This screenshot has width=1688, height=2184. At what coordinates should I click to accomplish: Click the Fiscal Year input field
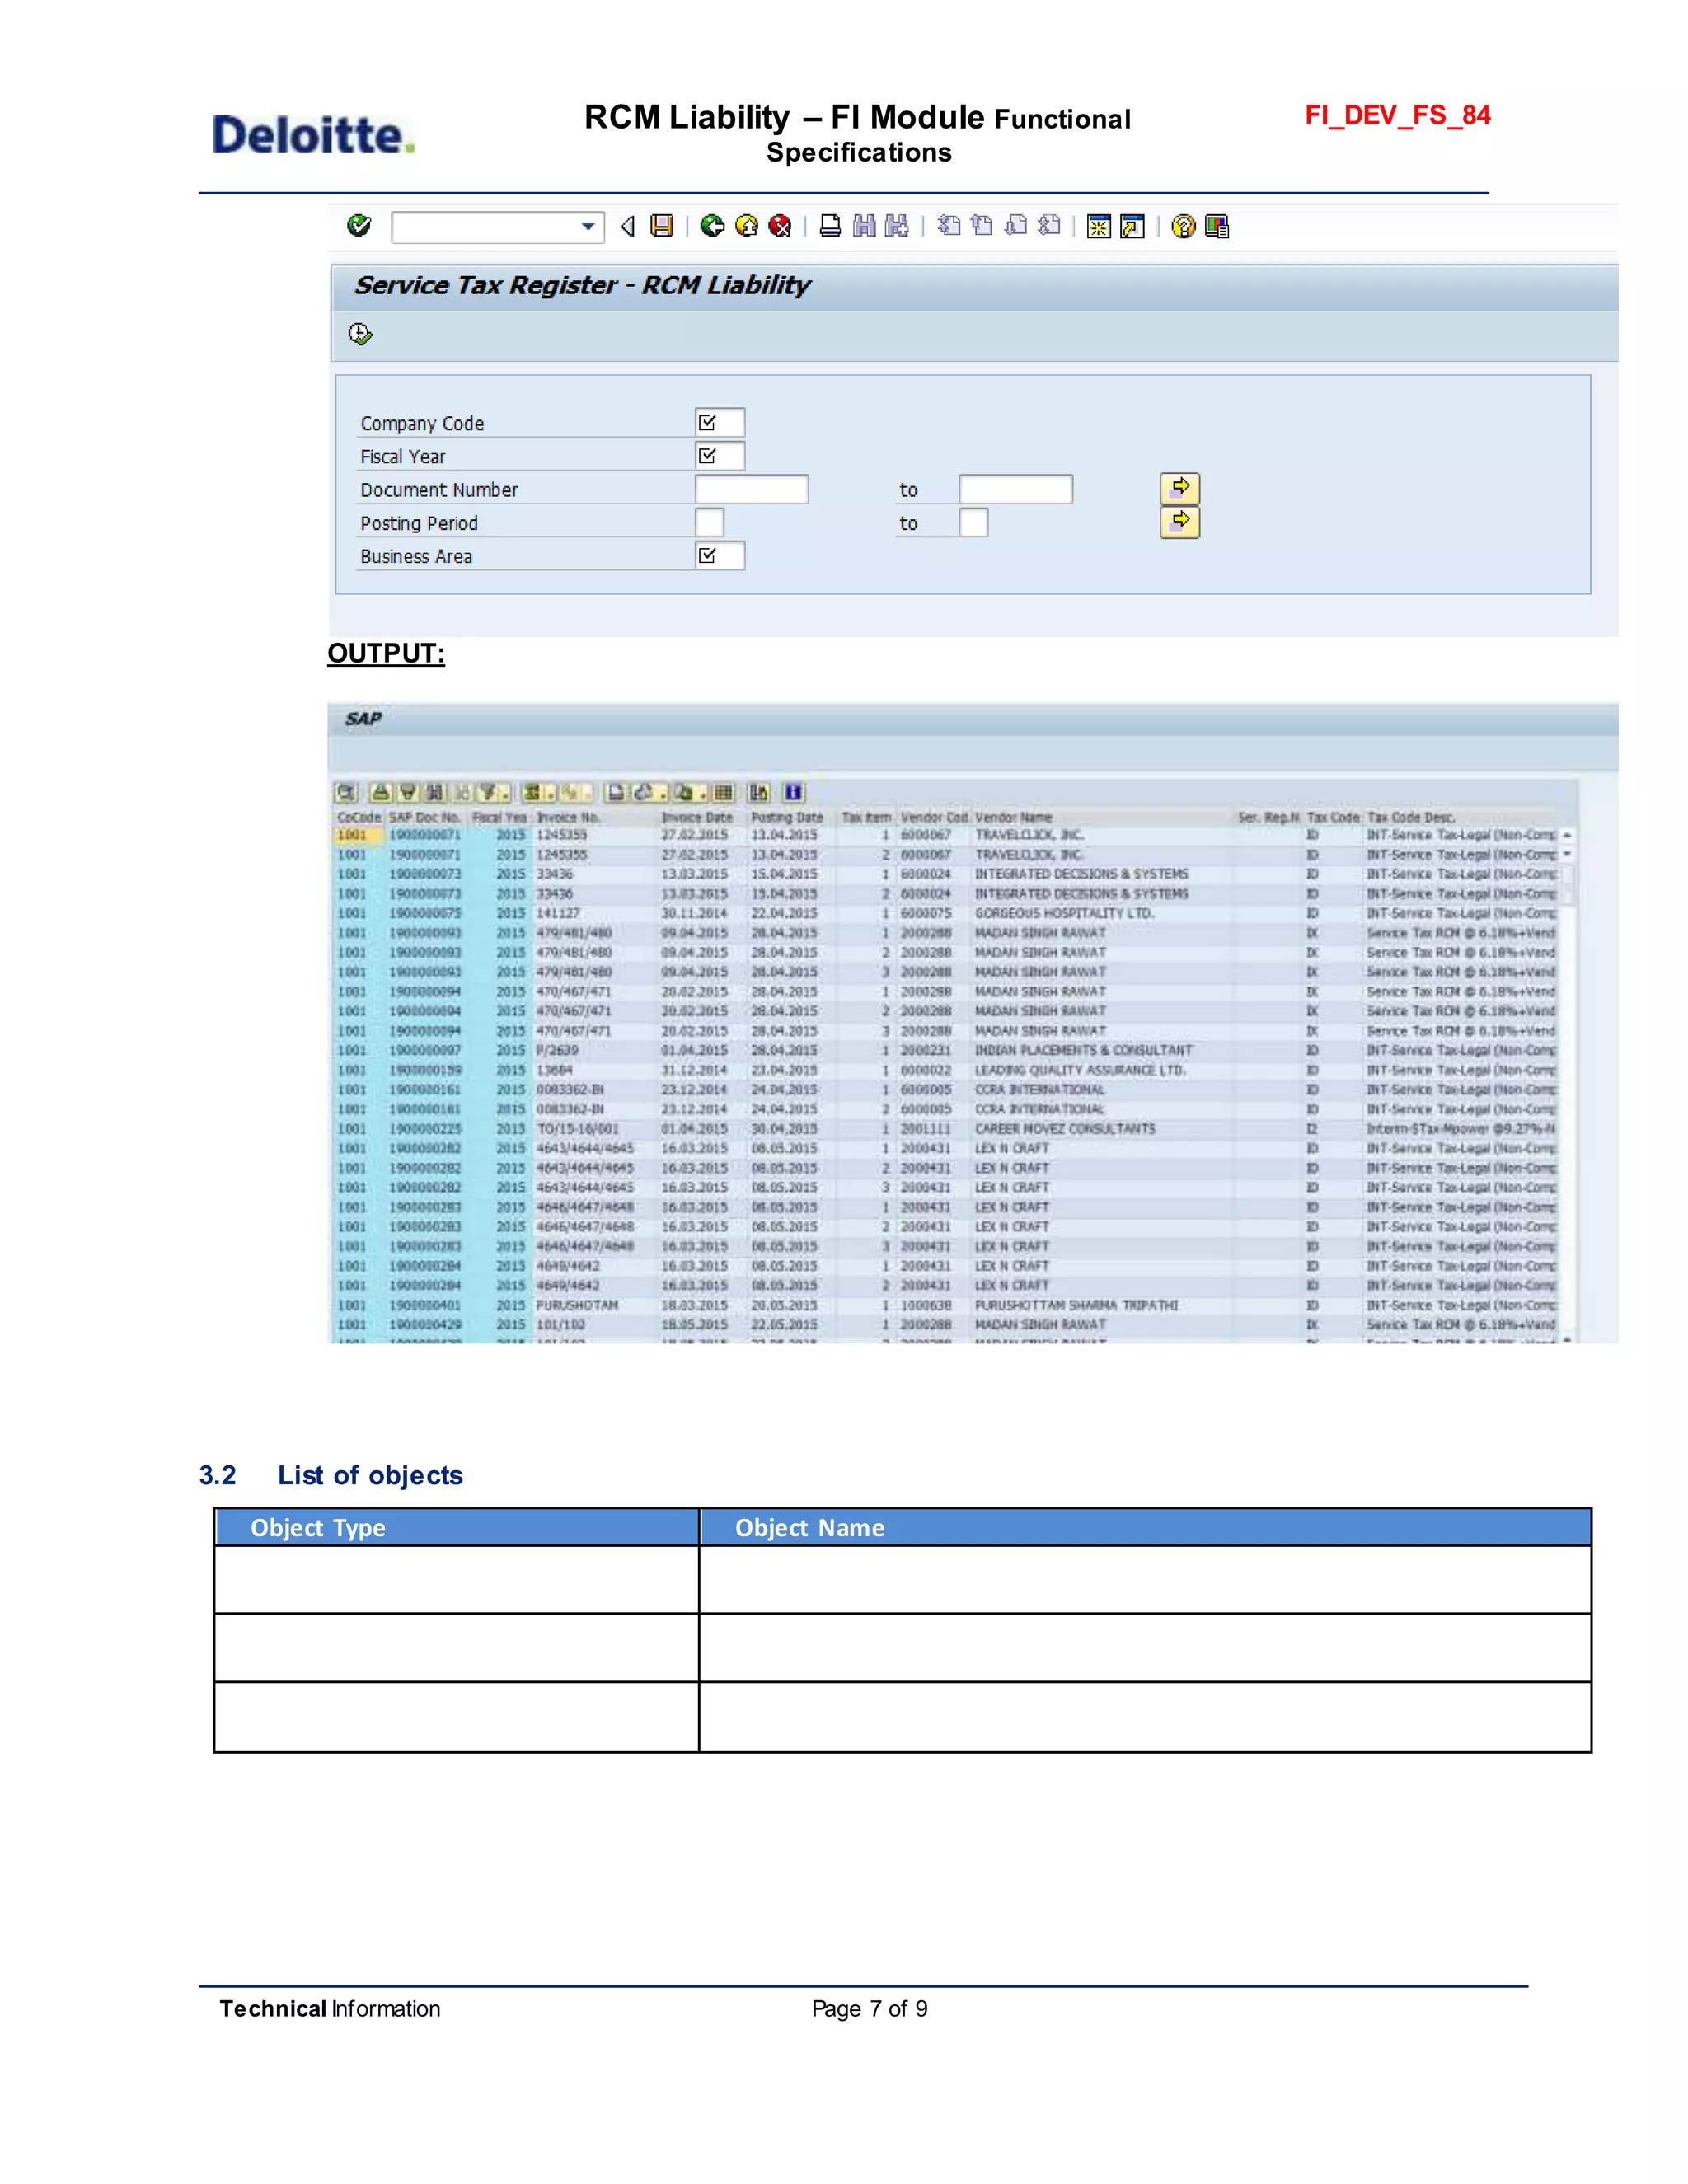click(x=720, y=456)
